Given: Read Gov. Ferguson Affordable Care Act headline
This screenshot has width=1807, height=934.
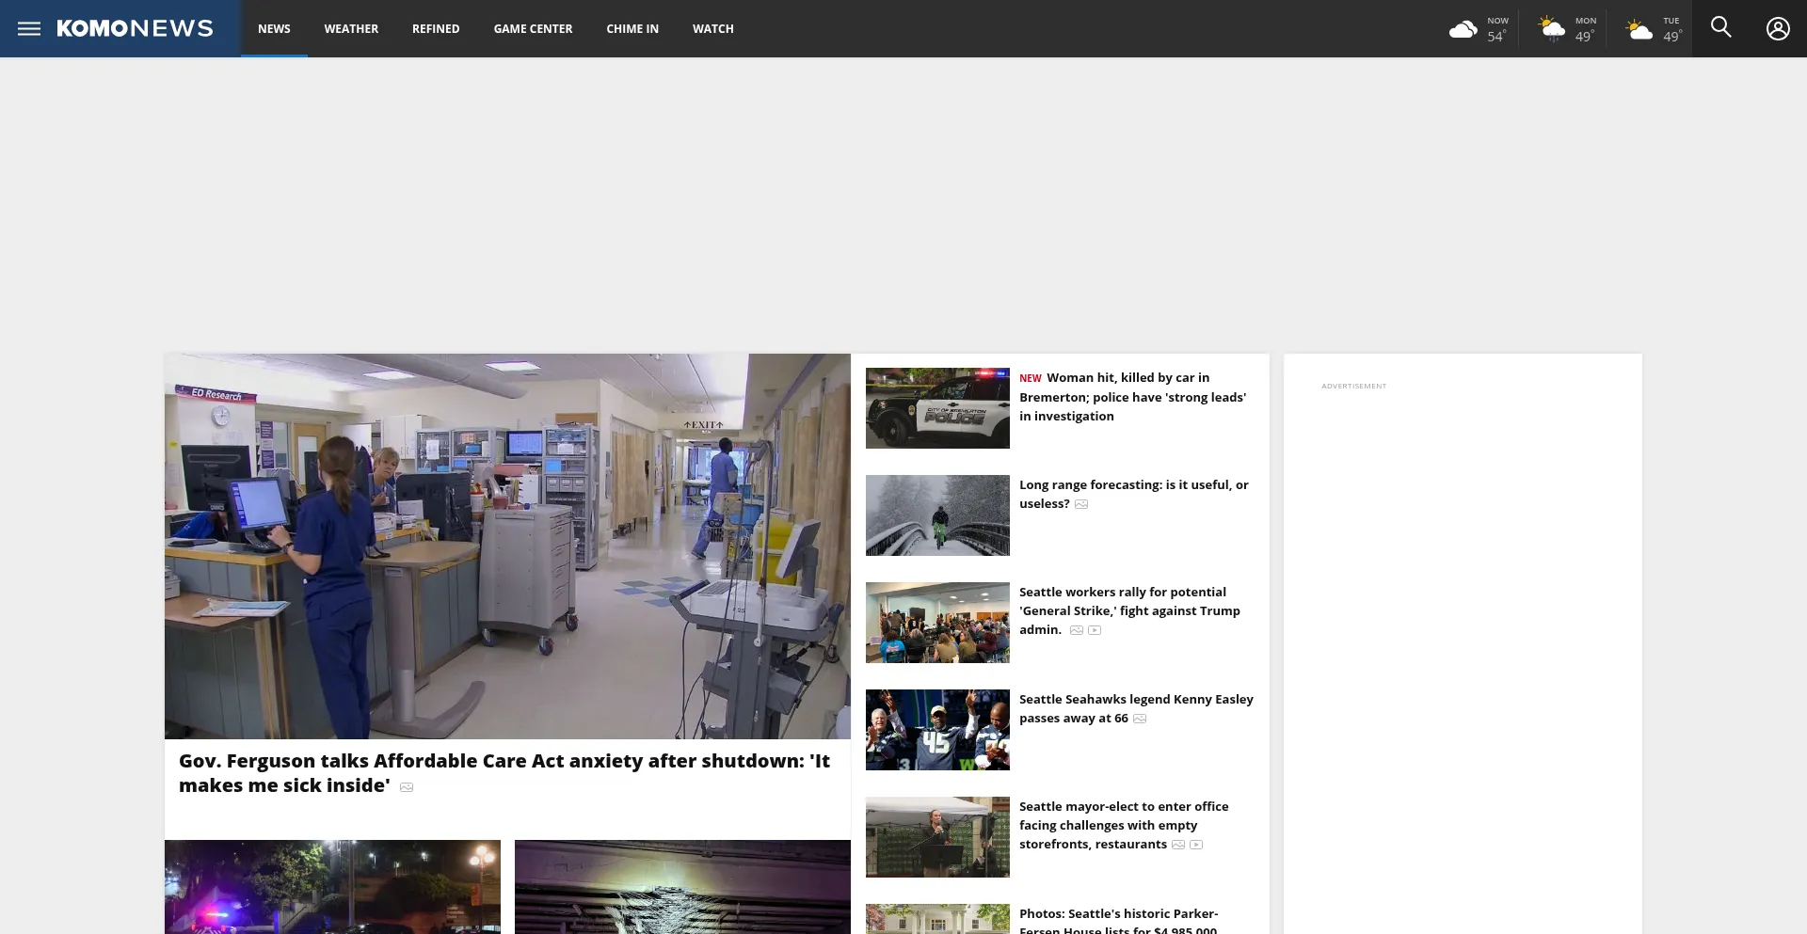Looking at the screenshot, I should (x=504, y=772).
